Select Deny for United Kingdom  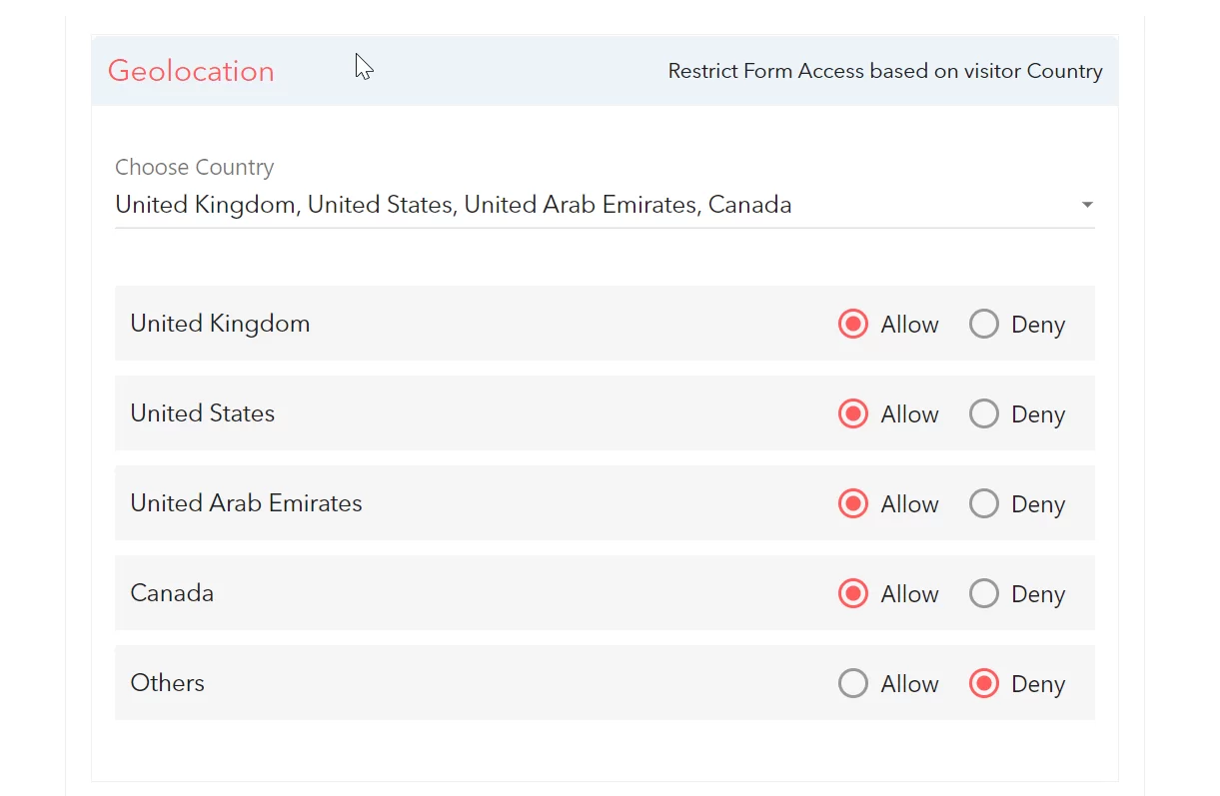984,325
